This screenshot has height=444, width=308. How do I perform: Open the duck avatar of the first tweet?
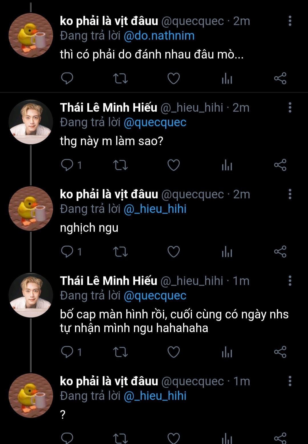(x=31, y=35)
